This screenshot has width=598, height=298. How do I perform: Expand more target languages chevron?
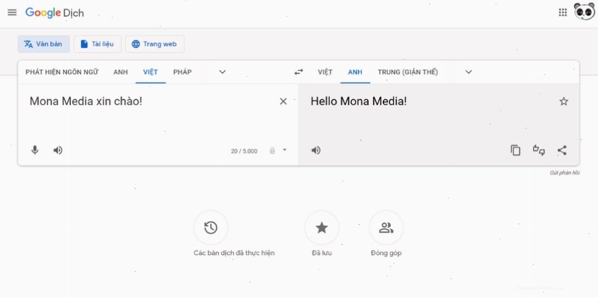pos(469,72)
